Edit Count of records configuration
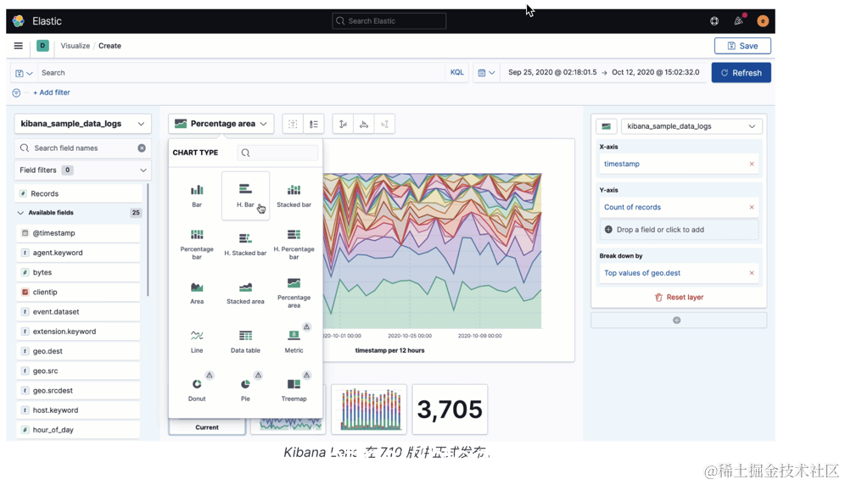Screen dimensions: 845x485 tap(632, 207)
